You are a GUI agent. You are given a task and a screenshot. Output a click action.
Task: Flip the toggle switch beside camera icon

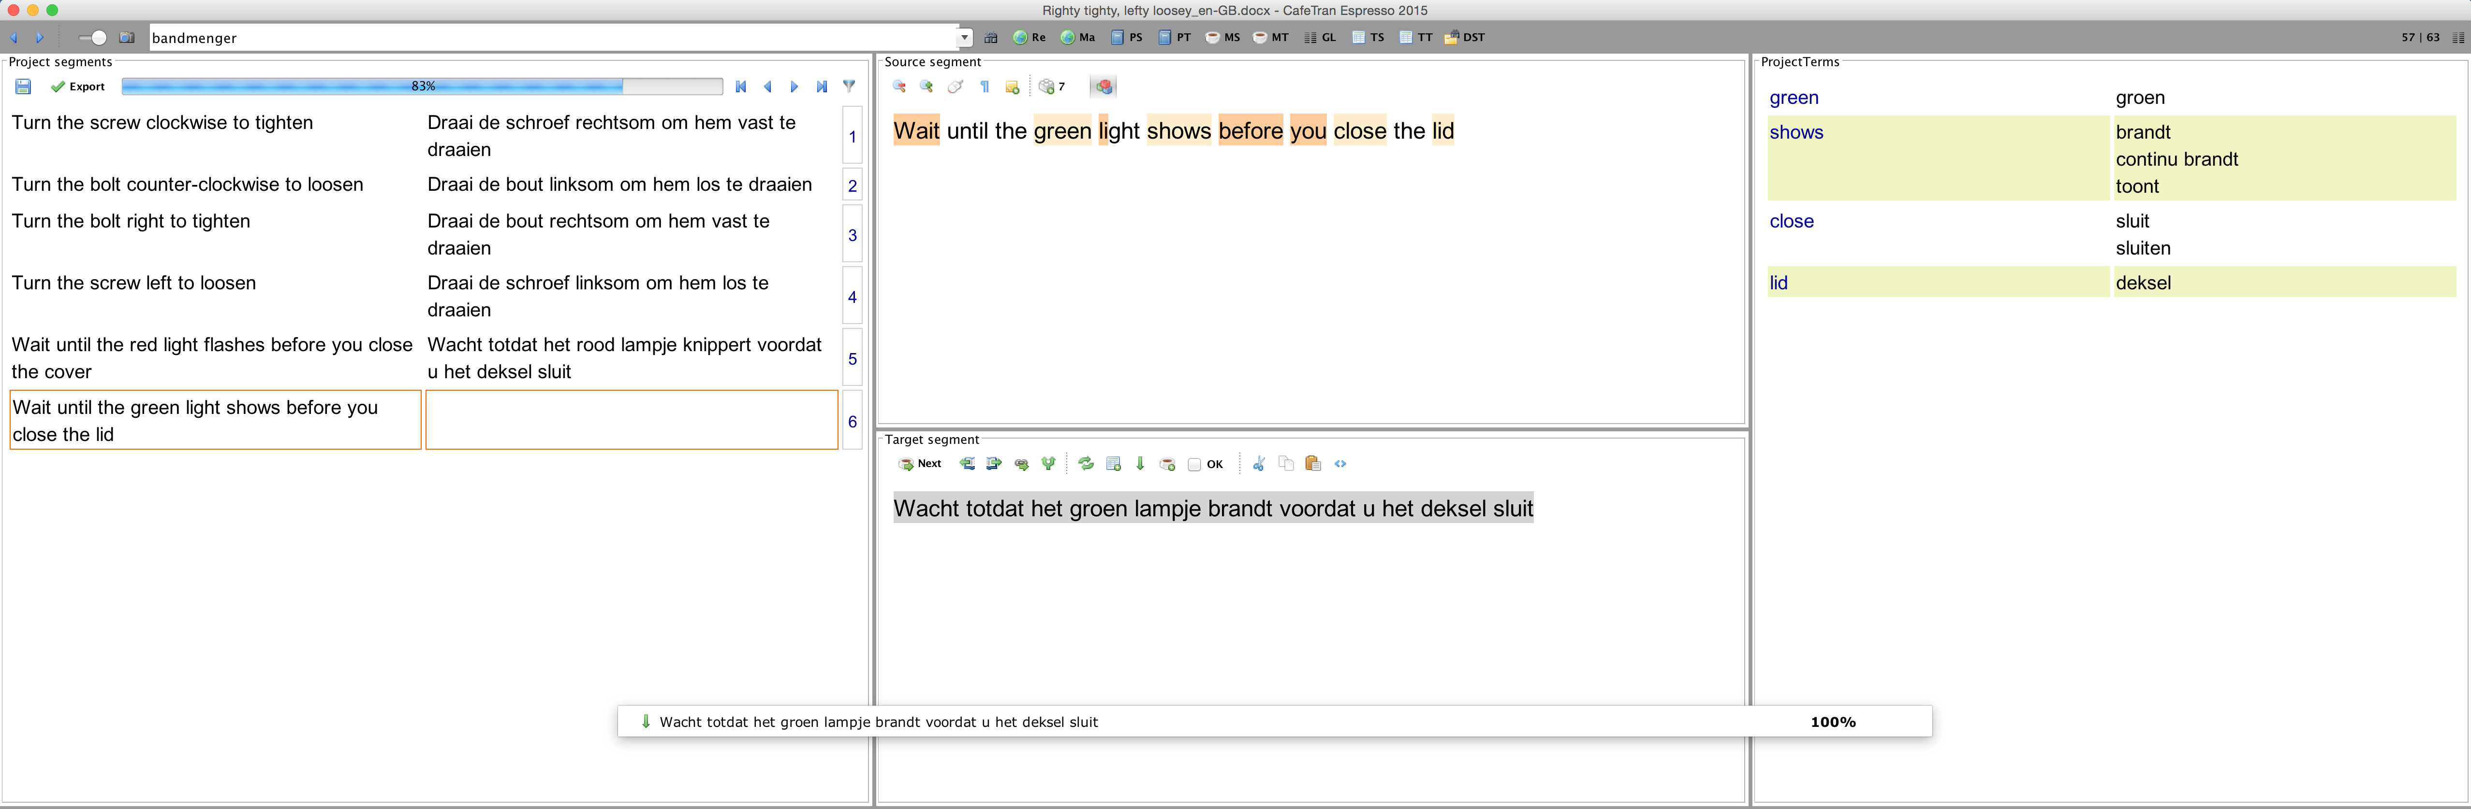point(94,37)
